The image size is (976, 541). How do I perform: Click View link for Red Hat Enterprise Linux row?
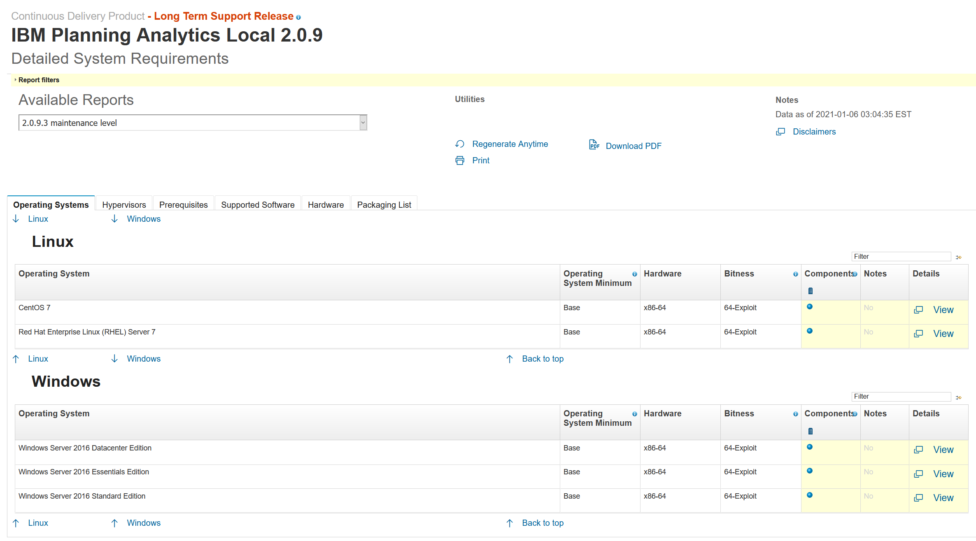[943, 334]
